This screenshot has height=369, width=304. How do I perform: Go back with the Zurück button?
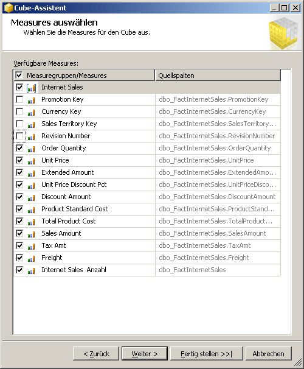pyautogui.click(x=96, y=353)
